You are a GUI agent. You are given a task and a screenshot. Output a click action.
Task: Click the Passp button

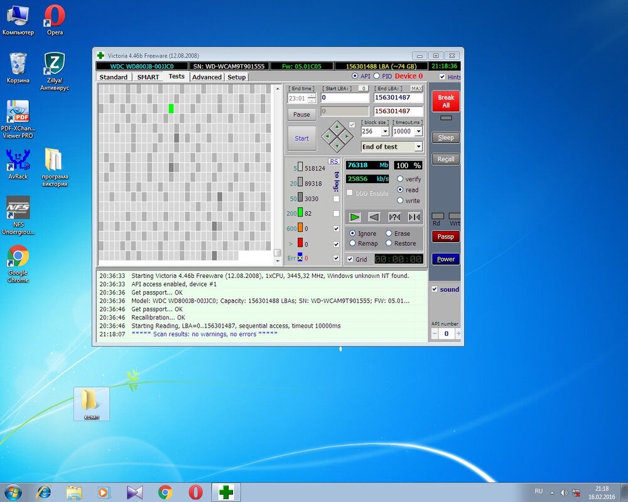tap(445, 237)
